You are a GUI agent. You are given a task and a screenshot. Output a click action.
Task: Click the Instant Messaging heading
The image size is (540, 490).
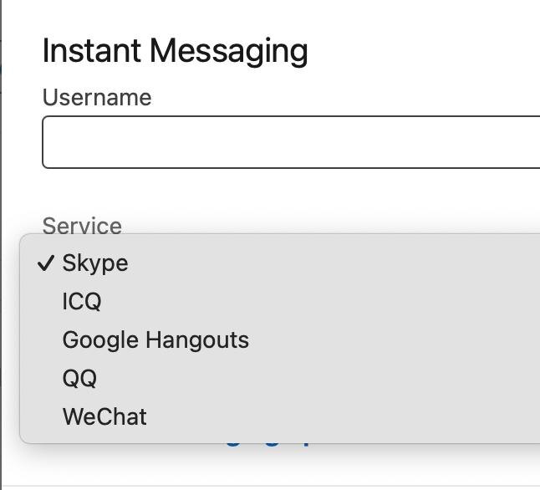point(175,51)
